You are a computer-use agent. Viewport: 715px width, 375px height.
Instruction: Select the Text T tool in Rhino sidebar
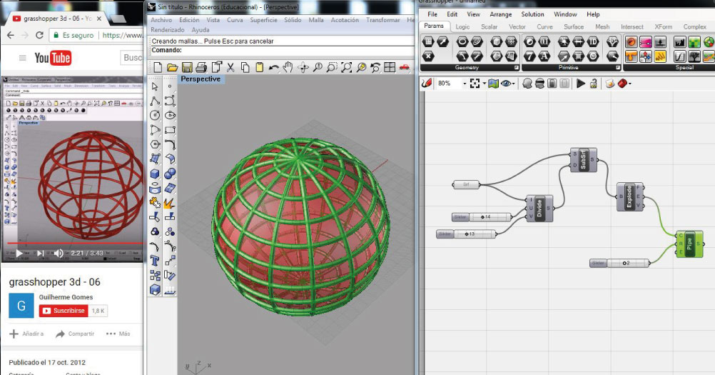[x=155, y=261]
